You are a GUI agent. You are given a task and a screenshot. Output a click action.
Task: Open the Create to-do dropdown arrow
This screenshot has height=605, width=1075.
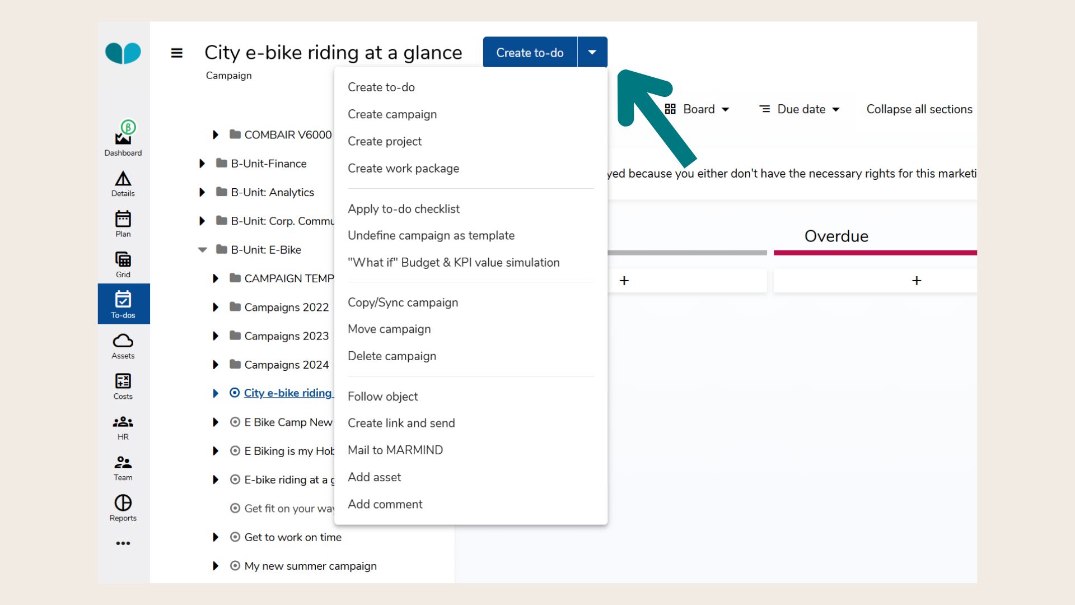(592, 52)
